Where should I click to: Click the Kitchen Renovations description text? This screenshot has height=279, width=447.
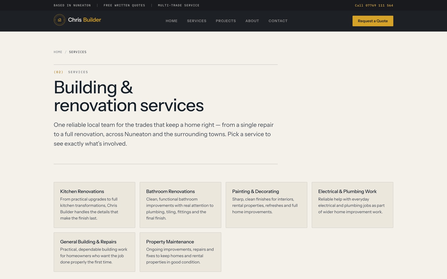89,209
